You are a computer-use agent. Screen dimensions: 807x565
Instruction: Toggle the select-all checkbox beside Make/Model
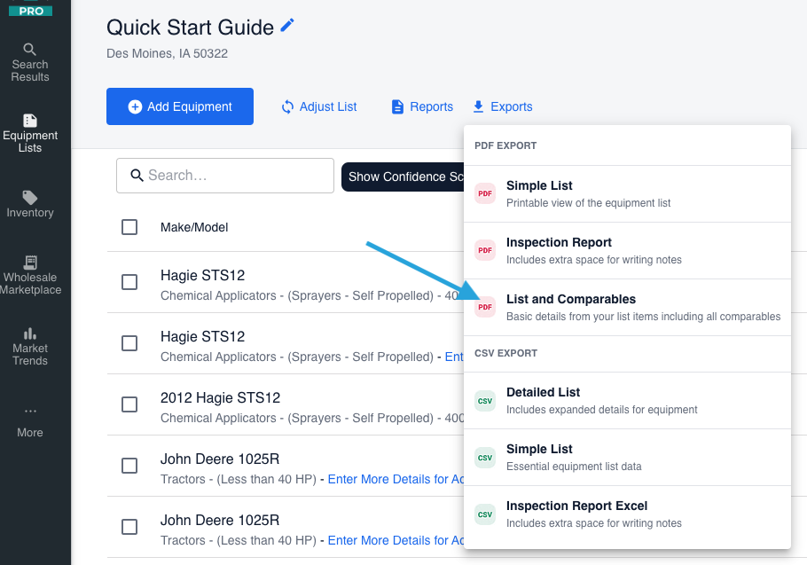(129, 227)
